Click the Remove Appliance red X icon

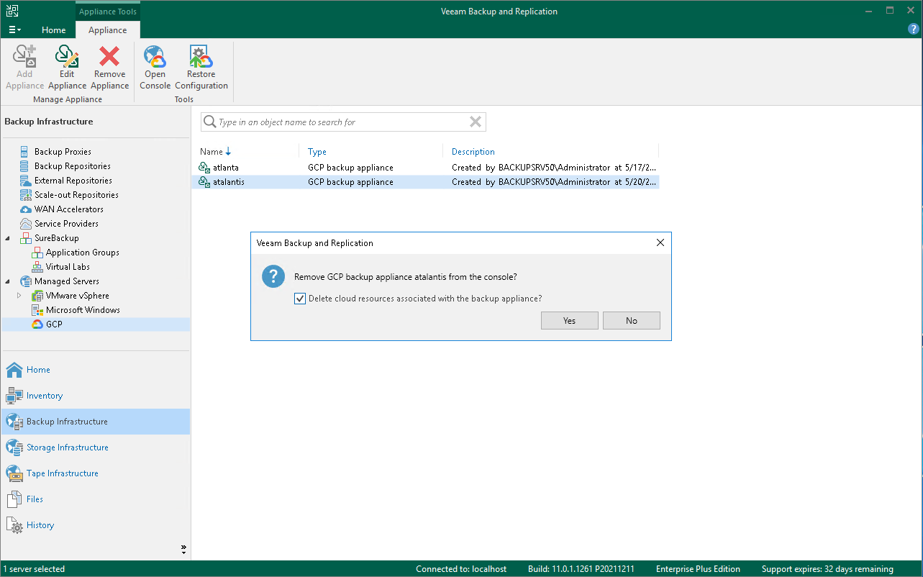pyautogui.click(x=109, y=56)
